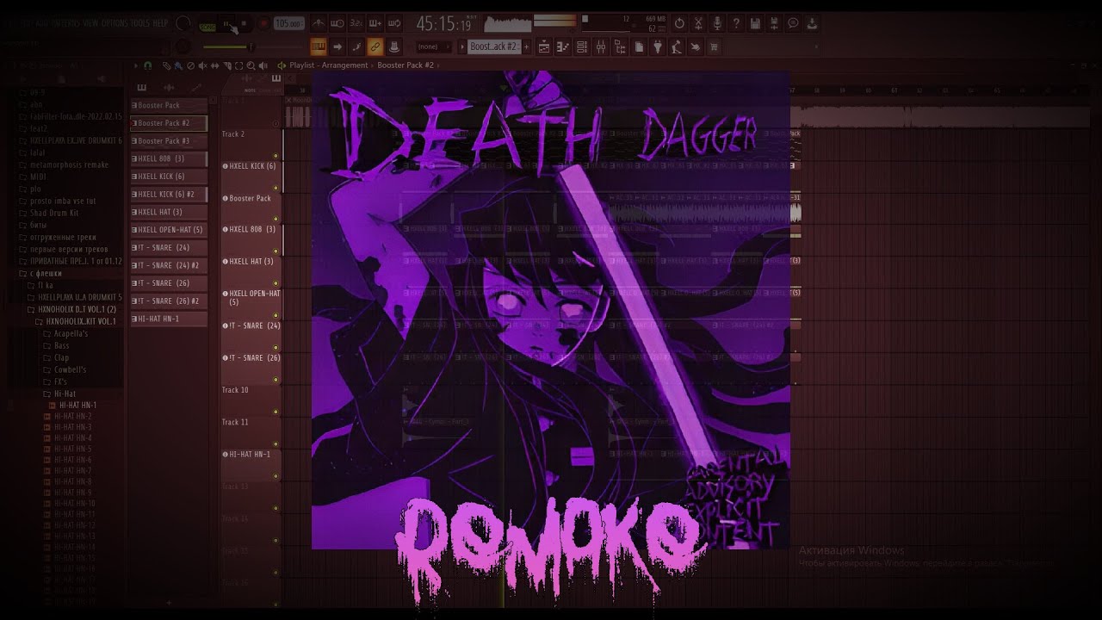Open the audio editor scissors icon
Screen dimensions: 1102x620
(x=698, y=23)
